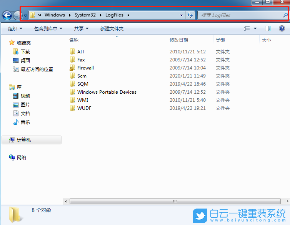Click the 新建文件夹 button
290x225 pixels.
coord(112,29)
